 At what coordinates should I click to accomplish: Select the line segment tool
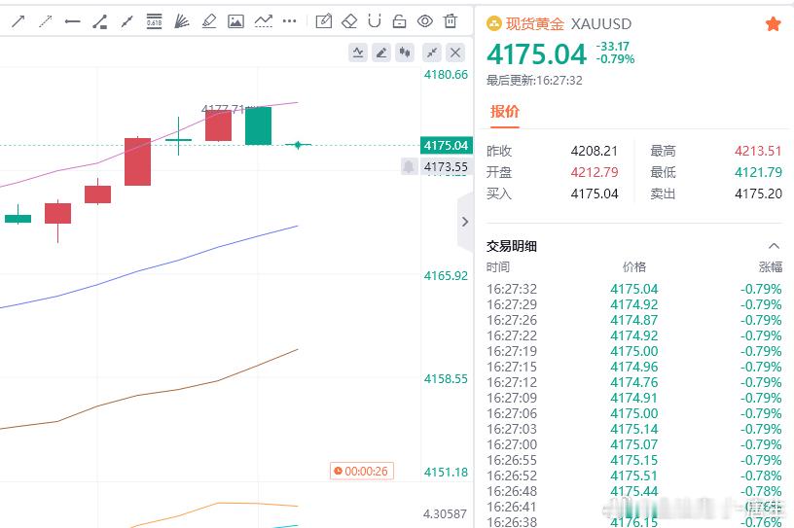(126, 21)
